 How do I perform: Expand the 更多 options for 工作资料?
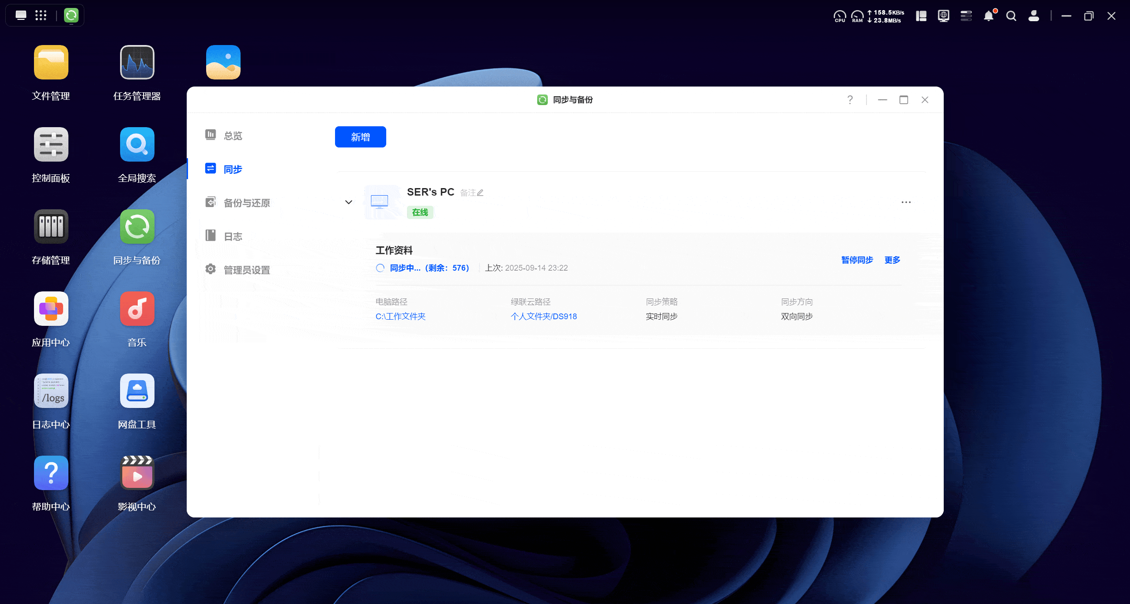pos(892,260)
